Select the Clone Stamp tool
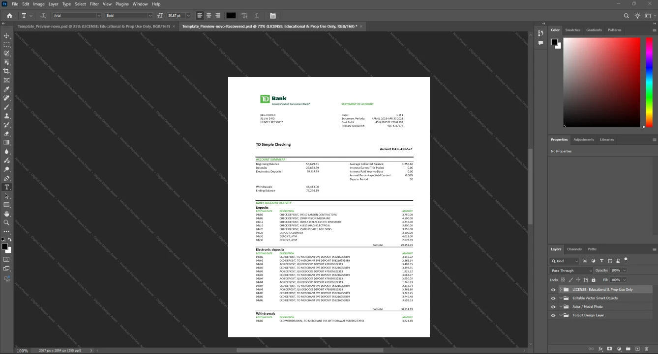The height and width of the screenshot is (354, 658). click(6, 116)
